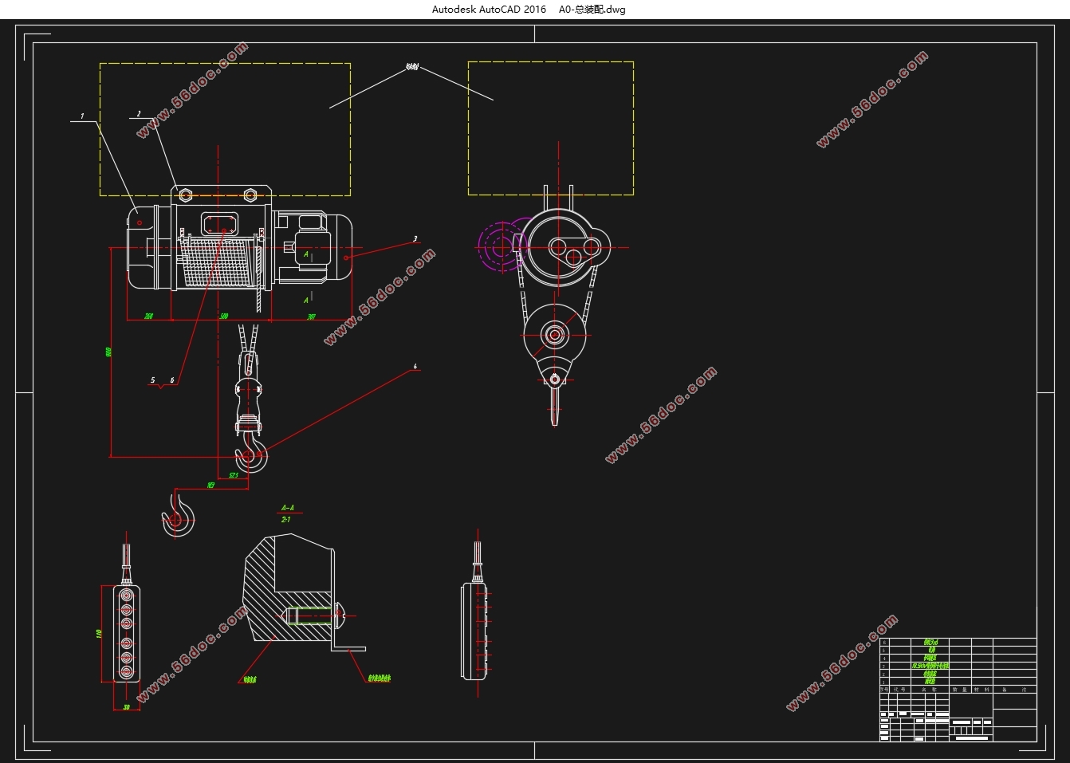Click the bottom button on pendant controller
This screenshot has height=763, width=1070.
pyautogui.click(x=126, y=671)
